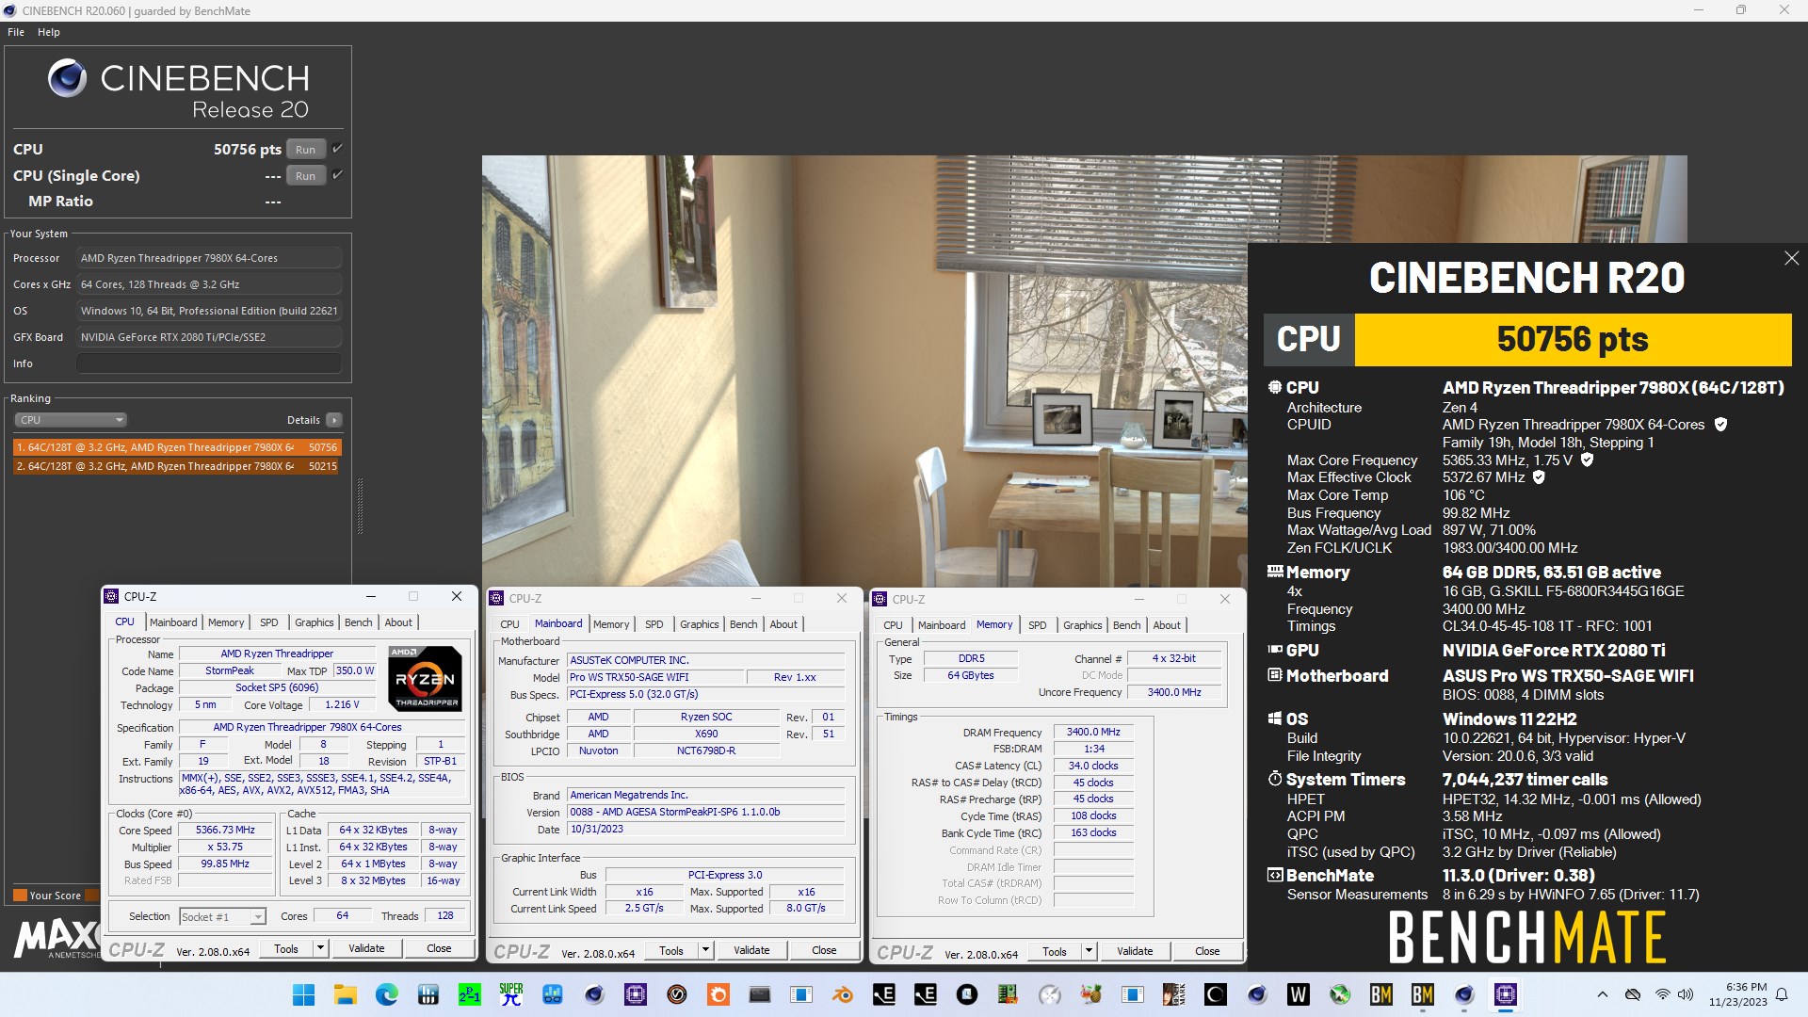The width and height of the screenshot is (1808, 1017).
Task: Show hidden system tray icons
Action: (x=1602, y=994)
